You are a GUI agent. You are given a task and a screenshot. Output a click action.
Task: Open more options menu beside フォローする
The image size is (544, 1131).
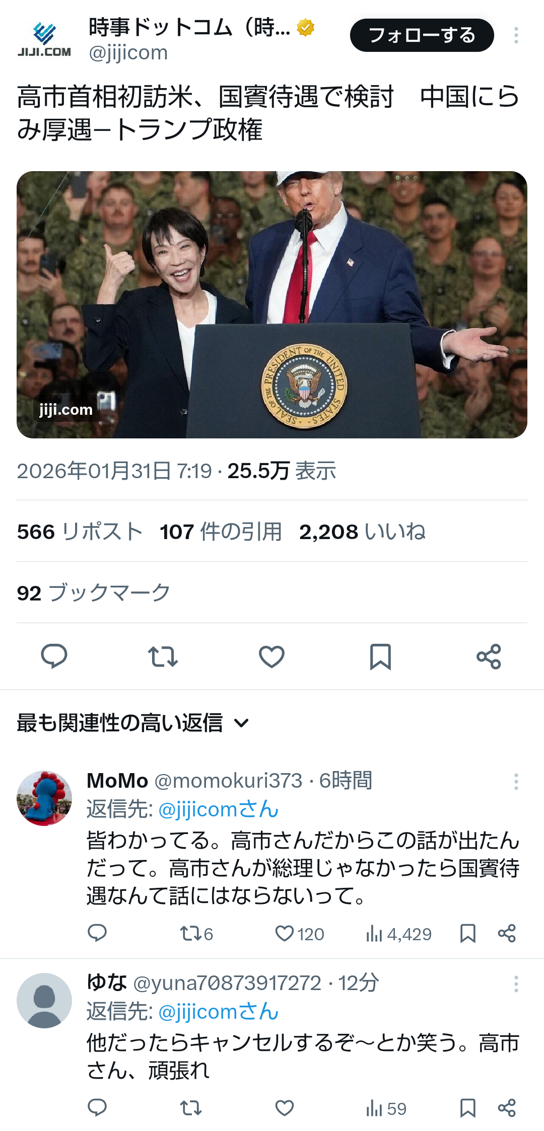click(x=516, y=35)
